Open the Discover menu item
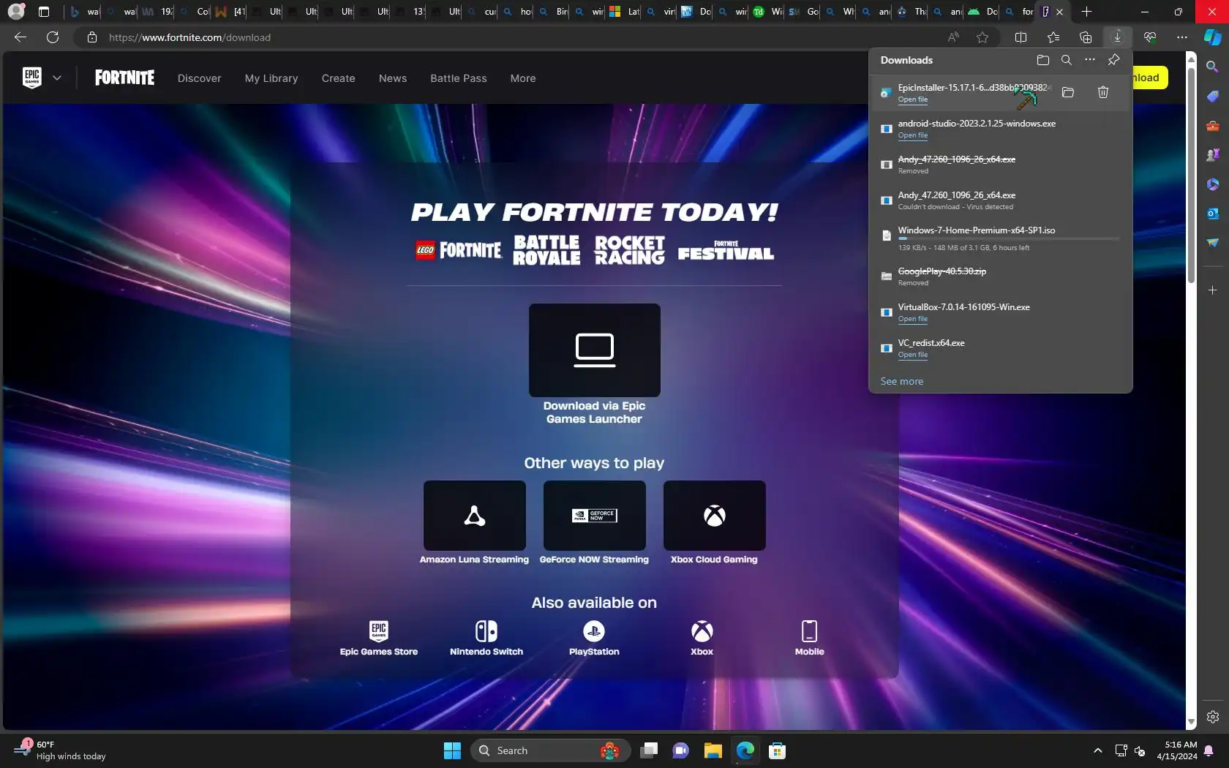This screenshot has height=768, width=1229. tap(199, 78)
